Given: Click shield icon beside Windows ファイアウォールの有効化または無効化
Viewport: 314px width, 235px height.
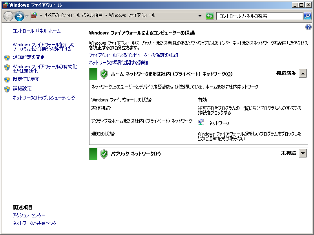Looking at the screenshot, I should coord(7,67).
